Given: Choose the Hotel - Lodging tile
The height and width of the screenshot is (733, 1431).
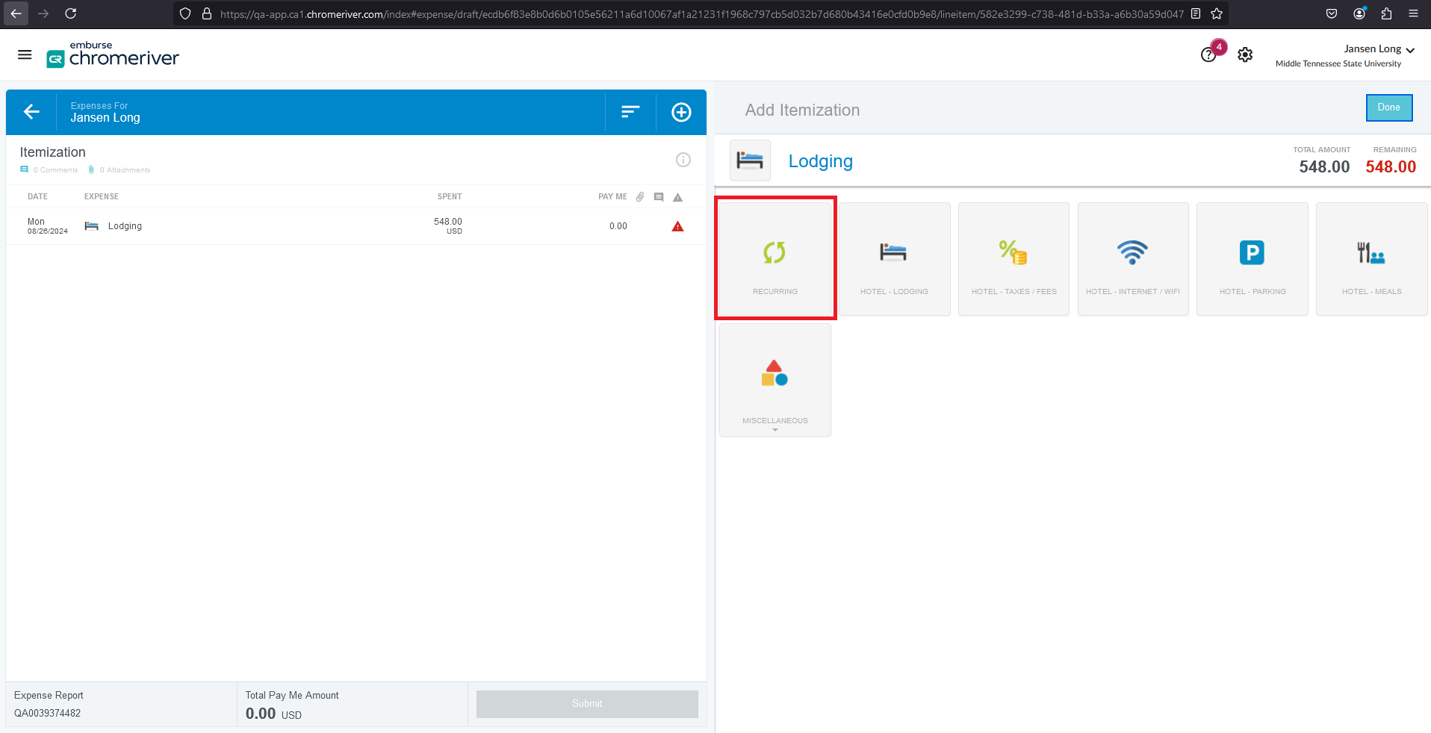Looking at the screenshot, I should point(894,258).
